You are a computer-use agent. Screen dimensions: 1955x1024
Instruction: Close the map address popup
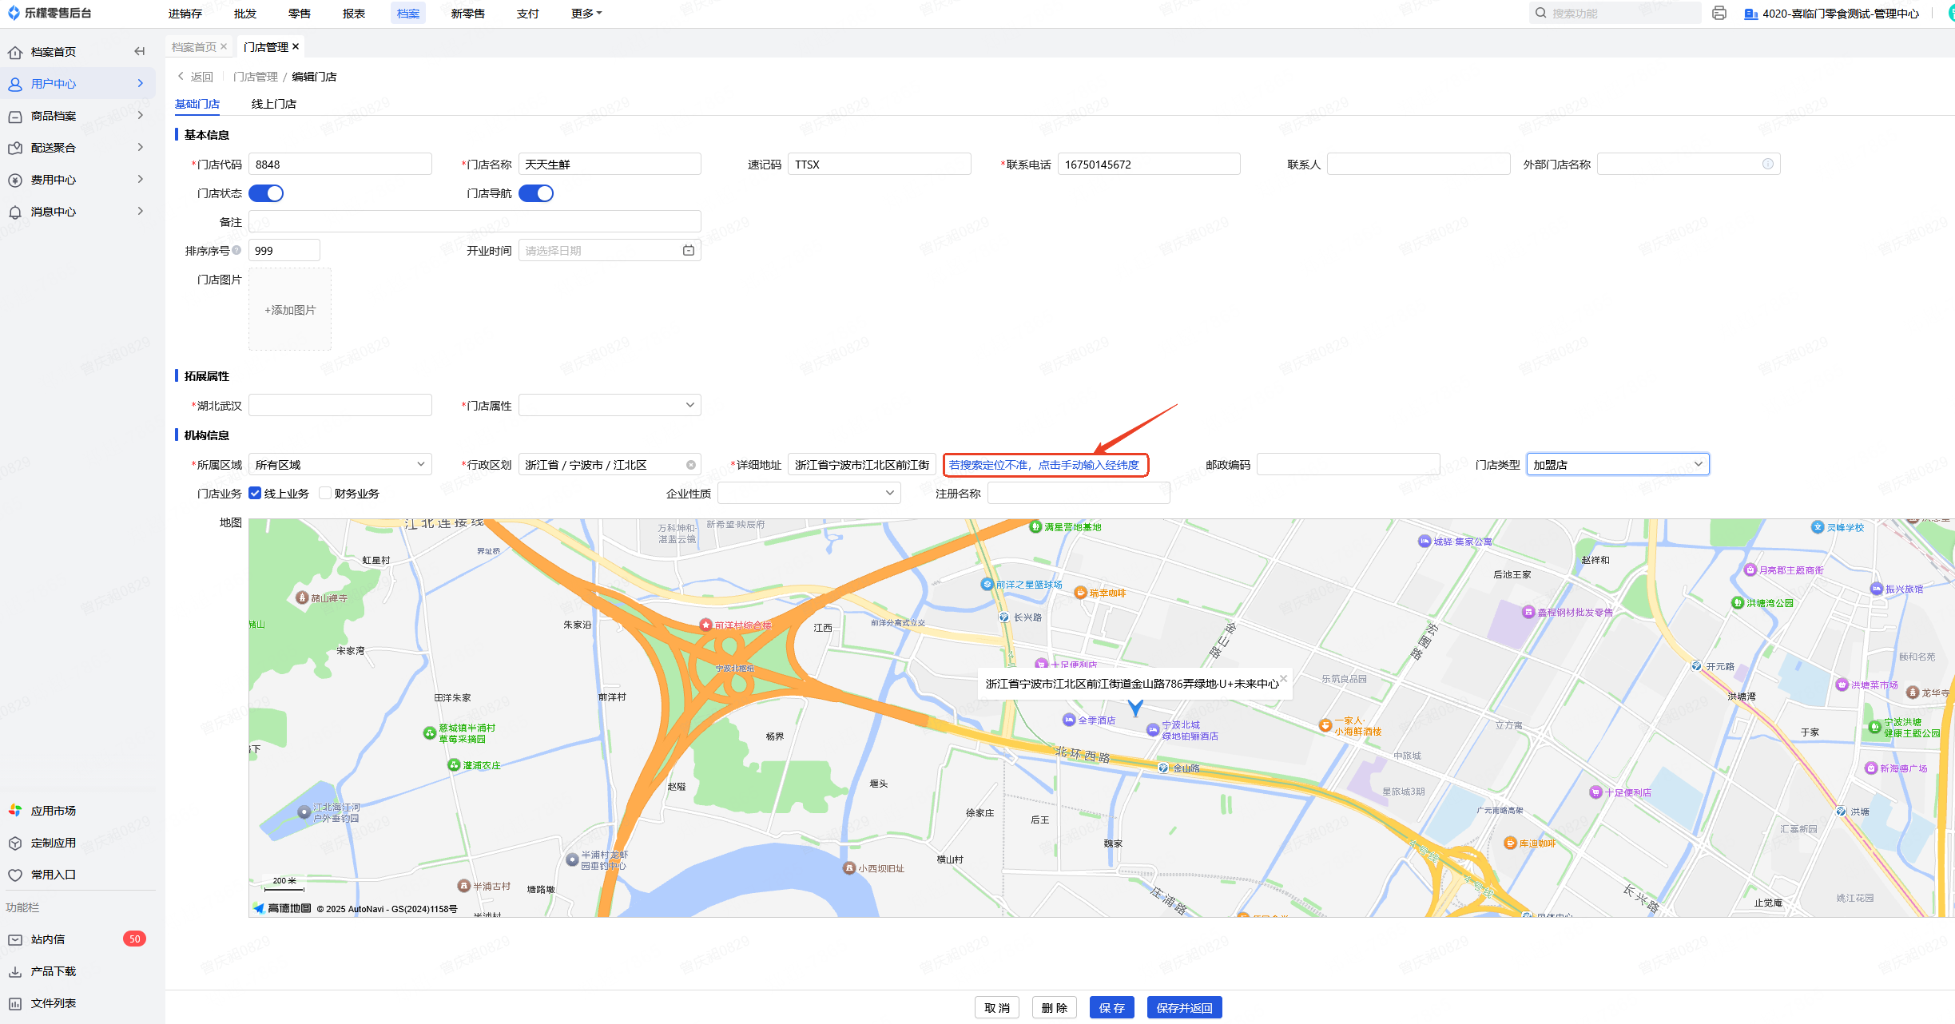[1284, 679]
